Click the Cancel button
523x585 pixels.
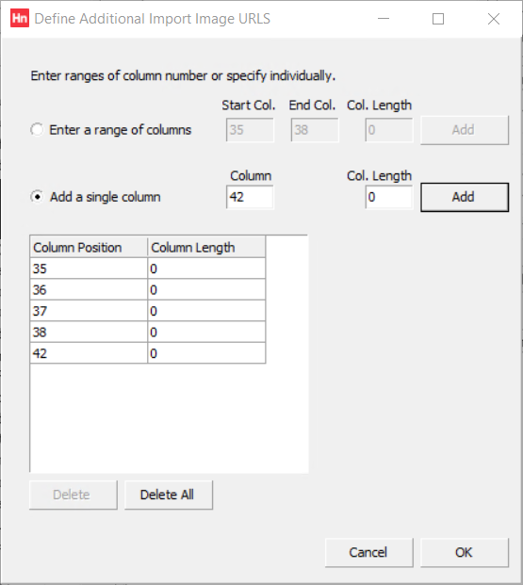coord(368,553)
